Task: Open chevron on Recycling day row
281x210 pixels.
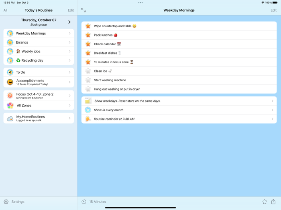Action: tap(70, 60)
